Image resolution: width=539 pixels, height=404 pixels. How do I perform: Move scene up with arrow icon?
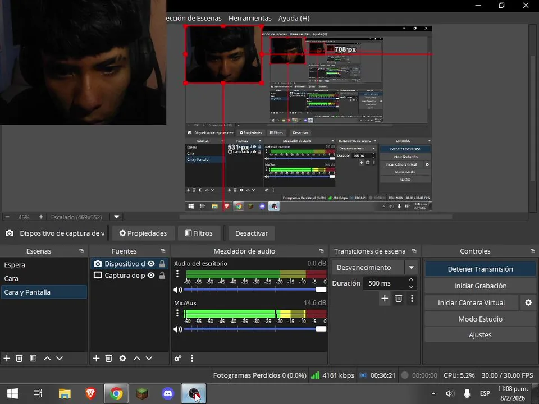(x=47, y=359)
